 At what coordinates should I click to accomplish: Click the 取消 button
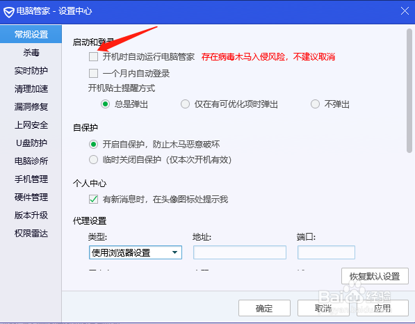323,308
